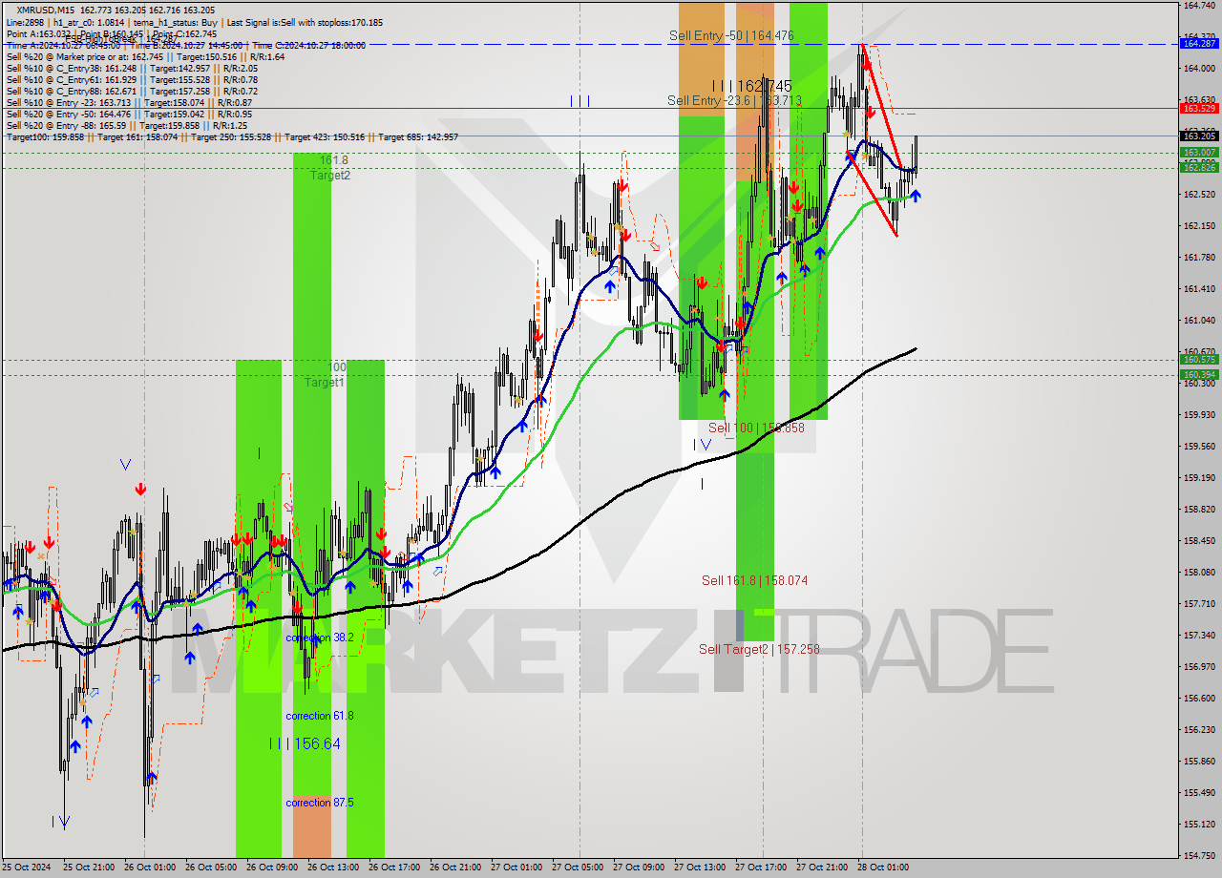Select the 'Sell Entry -23.6 | 163.713' label
The width and height of the screenshot is (1222, 878).
pyautogui.click(x=734, y=100)
